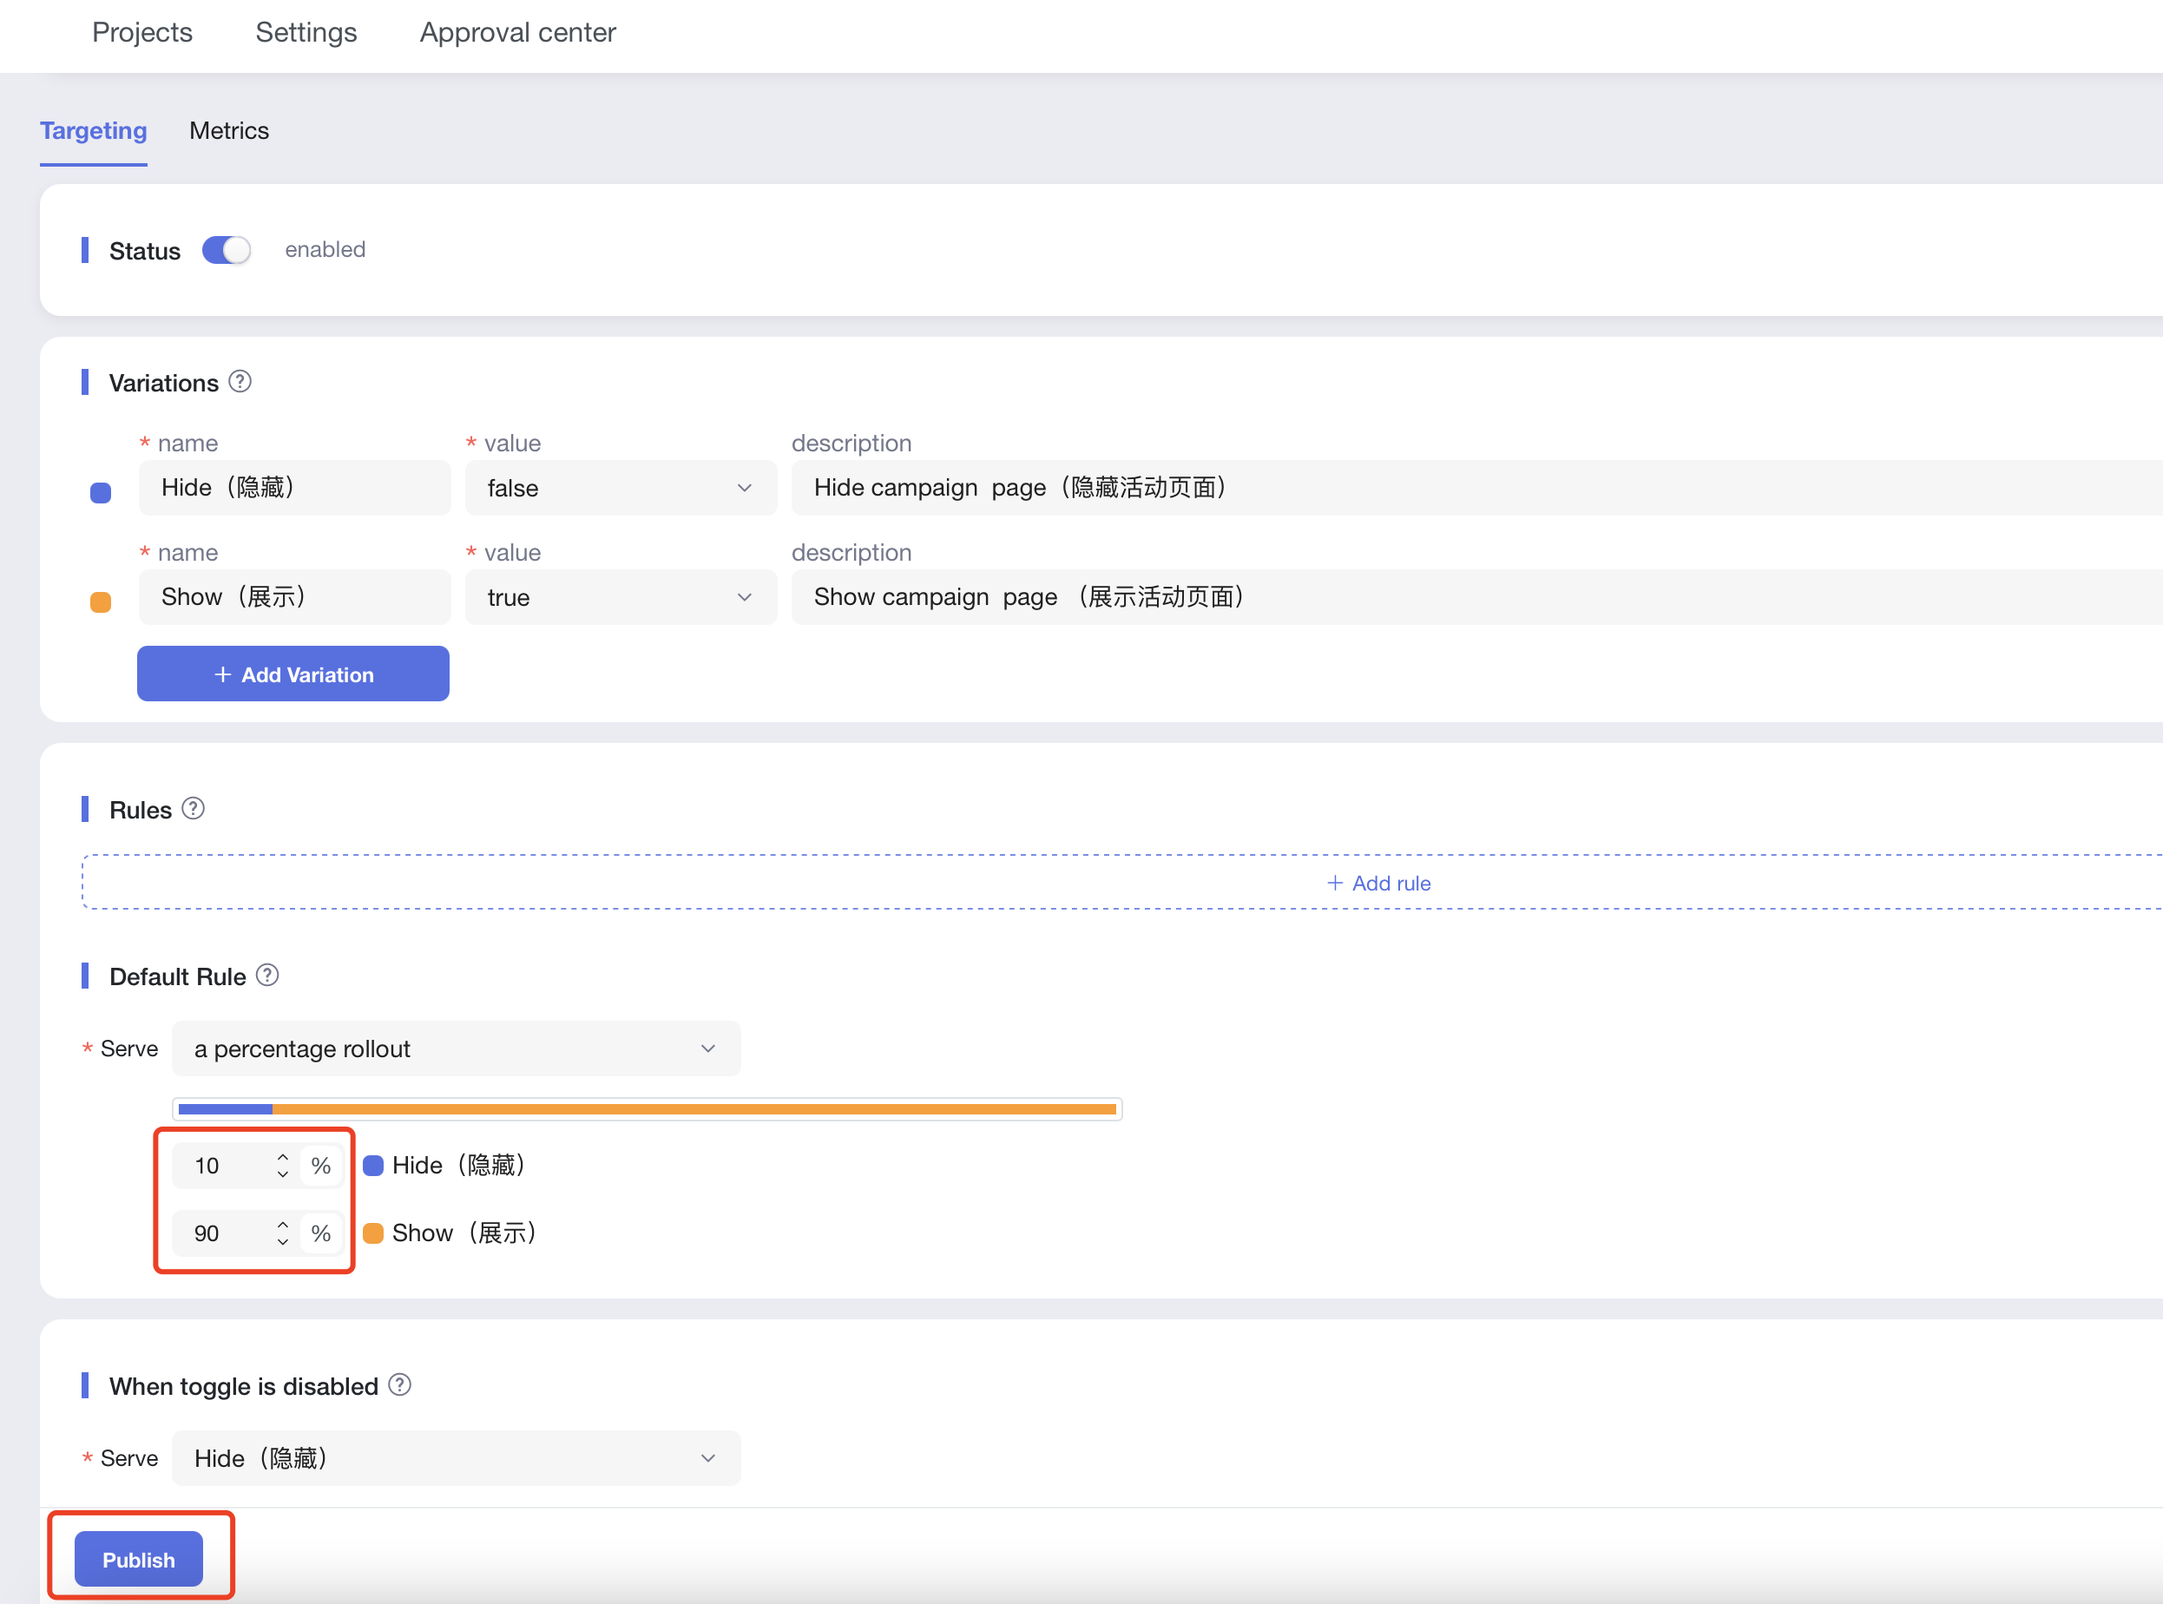Click the Add rule link

click(1378, 883)
